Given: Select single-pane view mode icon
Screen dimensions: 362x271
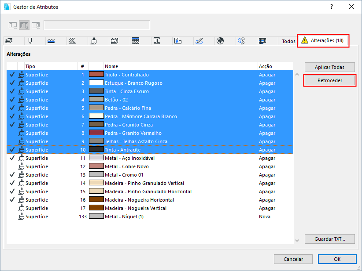Looking at the screenshot, I should click(13, 25).
